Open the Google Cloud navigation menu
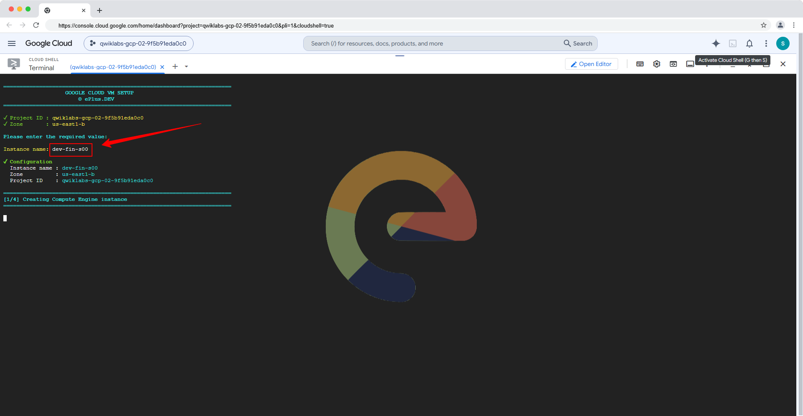The height and width of the screenshot is (416, 803). coord(12,43)
